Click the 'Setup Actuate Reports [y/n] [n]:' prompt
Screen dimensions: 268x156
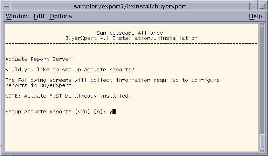(x=56, y=112)
